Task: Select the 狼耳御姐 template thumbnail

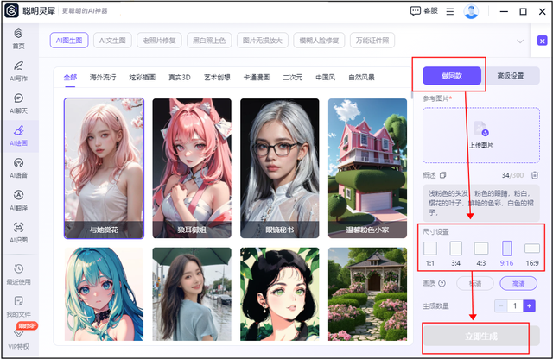Action: [192, 168]
